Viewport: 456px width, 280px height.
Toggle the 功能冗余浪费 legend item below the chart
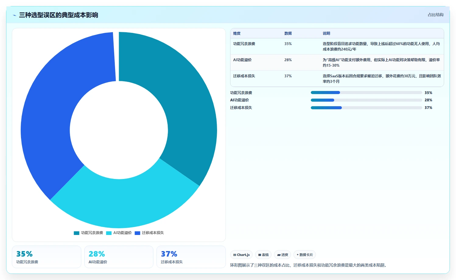[x=88, y=233]
